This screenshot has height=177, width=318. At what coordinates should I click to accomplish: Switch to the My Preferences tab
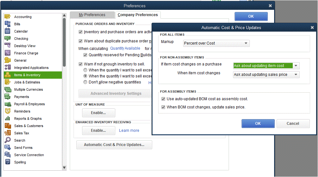[92, 15]
